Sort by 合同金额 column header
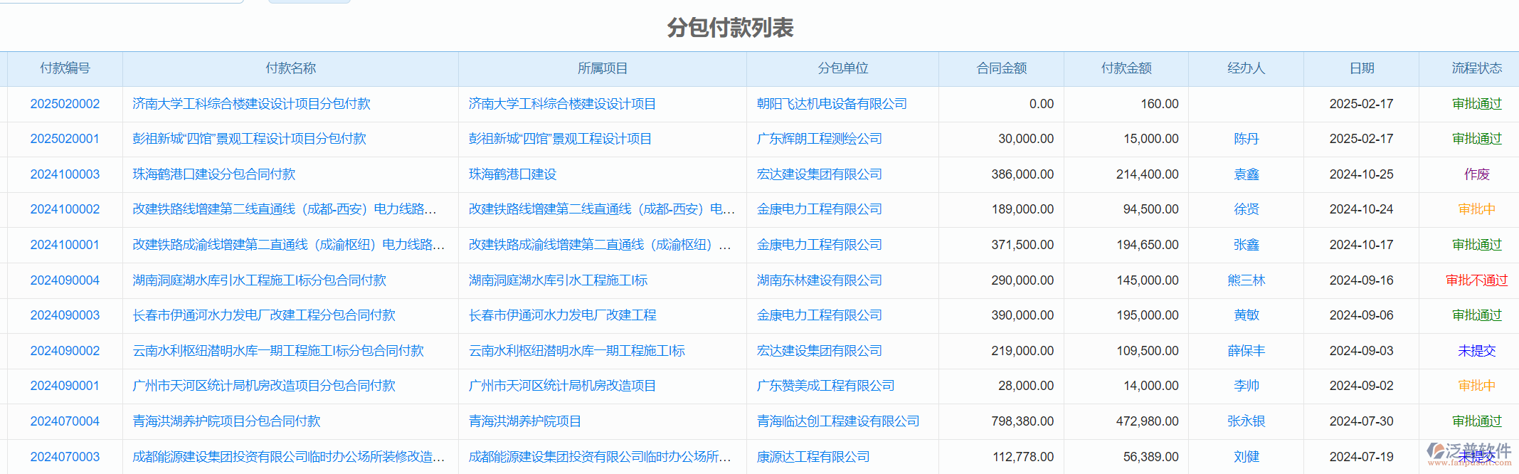 [1001, 68]
